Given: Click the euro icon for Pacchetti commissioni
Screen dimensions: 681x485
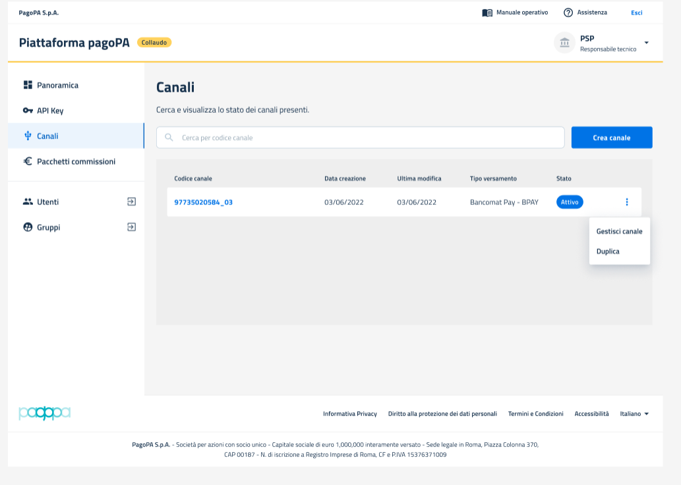Looking at the screenshot, I should [28, 161].
